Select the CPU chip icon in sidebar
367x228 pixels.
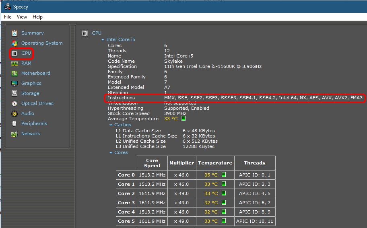click(x=14, y=53)
